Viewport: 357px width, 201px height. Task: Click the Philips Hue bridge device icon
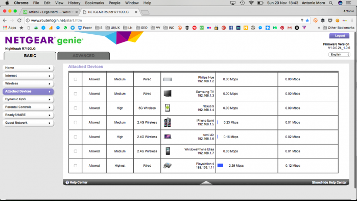[x=168, y=79]
